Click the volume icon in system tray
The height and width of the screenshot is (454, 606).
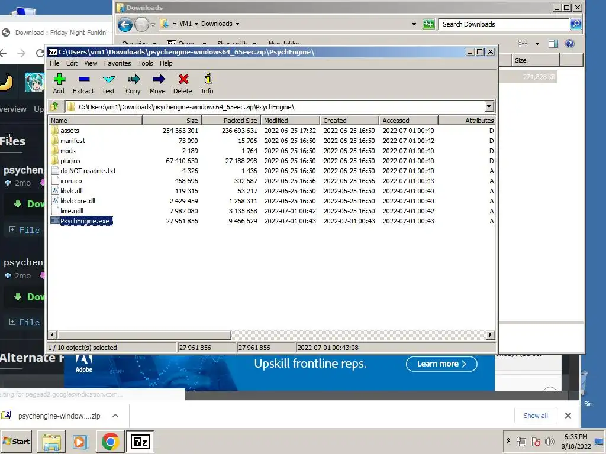point(549,441)
